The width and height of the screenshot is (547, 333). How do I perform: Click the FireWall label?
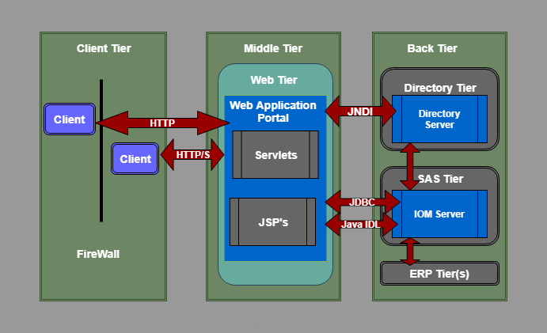98,254
